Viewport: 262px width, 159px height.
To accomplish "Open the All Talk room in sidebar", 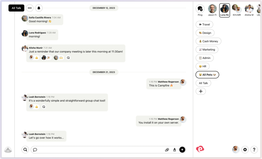I will [203, 83].
